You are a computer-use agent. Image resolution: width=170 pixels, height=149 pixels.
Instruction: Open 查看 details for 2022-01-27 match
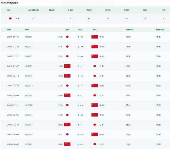pos(158,56)
